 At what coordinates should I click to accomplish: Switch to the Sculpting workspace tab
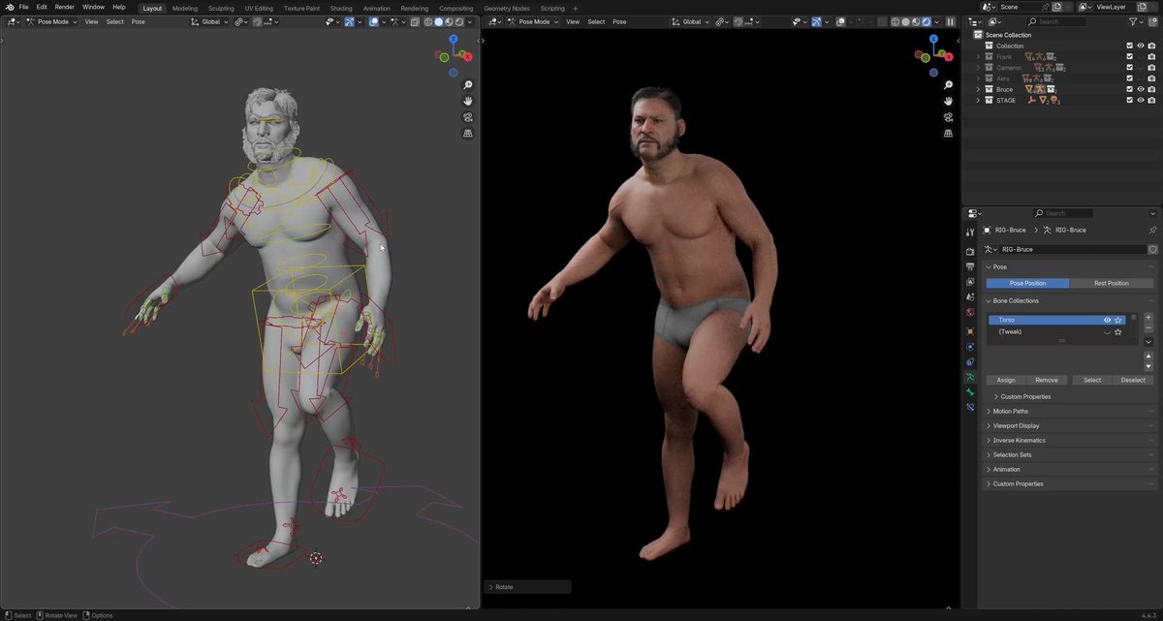pos(221,8)
